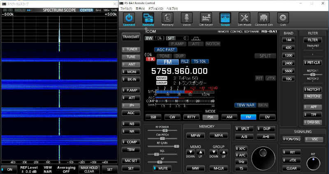Toggle the APF button

click(313, 107)
